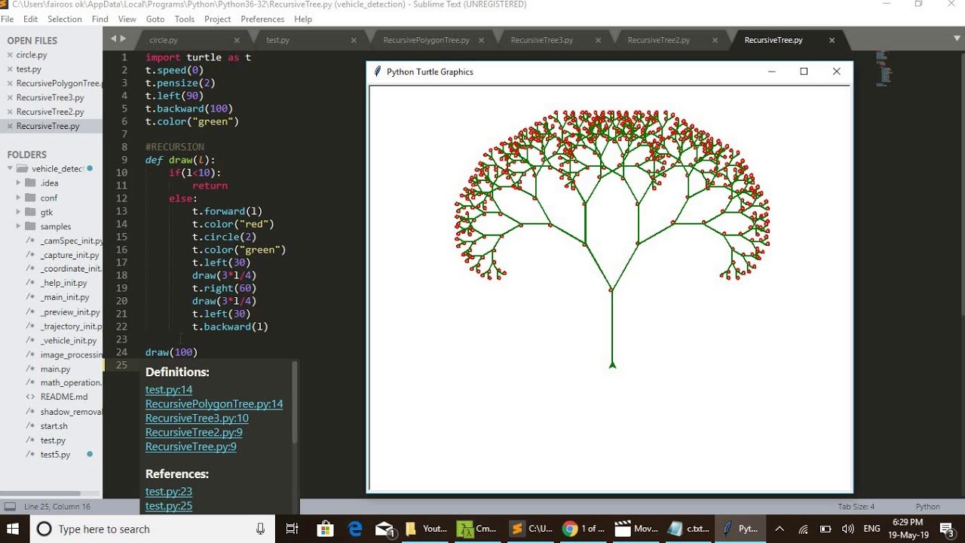
Task: Switch to the RecursiveTree3.py tab
Action: [x=541, y=40]
